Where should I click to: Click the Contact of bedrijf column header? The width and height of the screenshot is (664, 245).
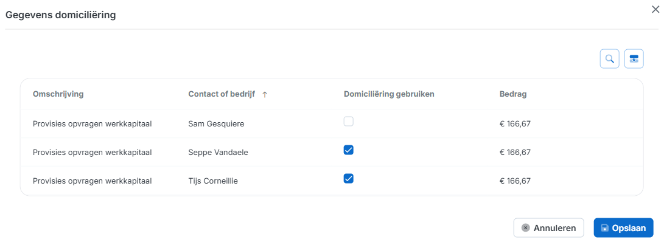tap(220, 94)
